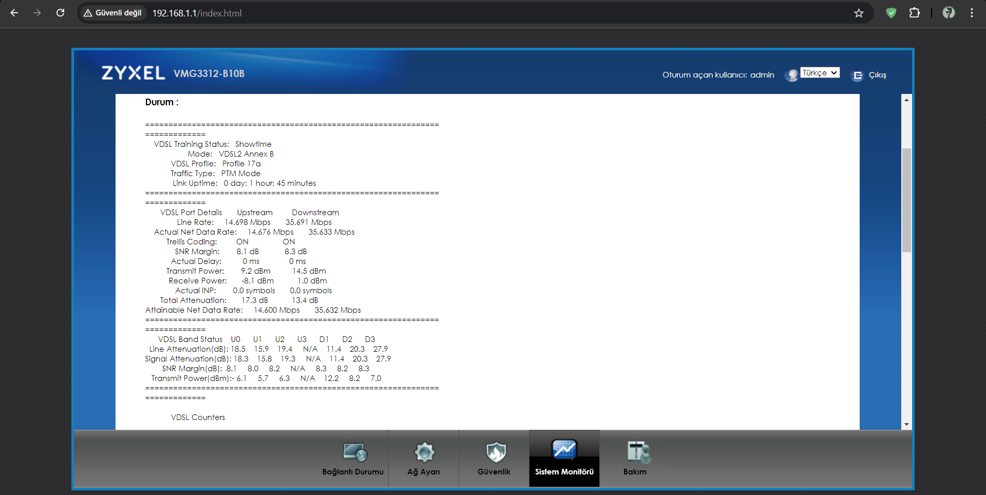The width and height of the screenshot is (986, 495).
Task: Open the browser three-dot menu
Action: pyautogui.click(x=972, y=13)
